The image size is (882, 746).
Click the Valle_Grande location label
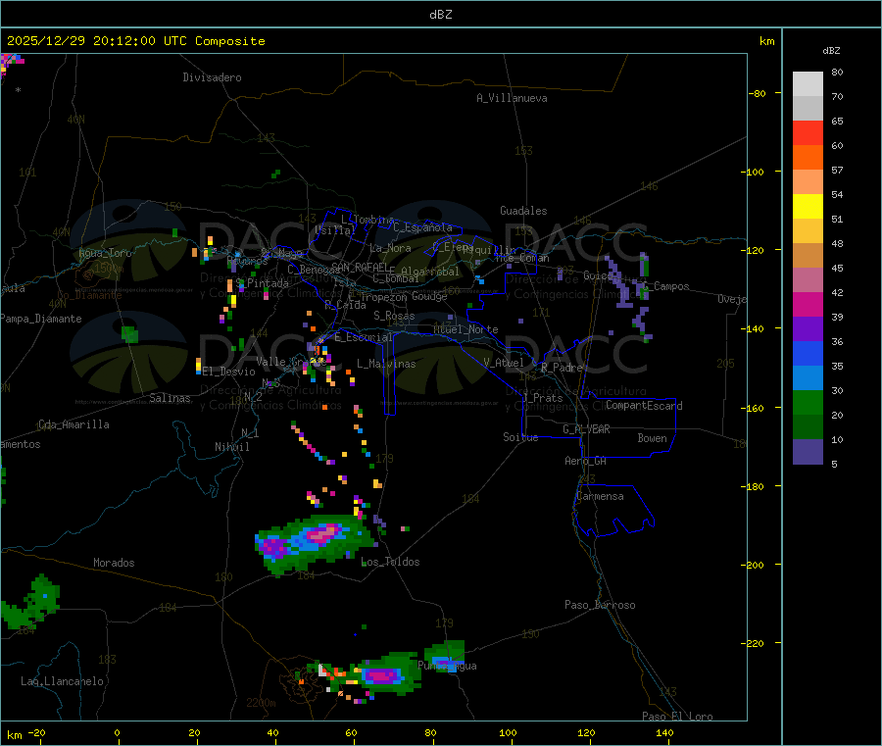pyautogui.click(x=291, y=362)
